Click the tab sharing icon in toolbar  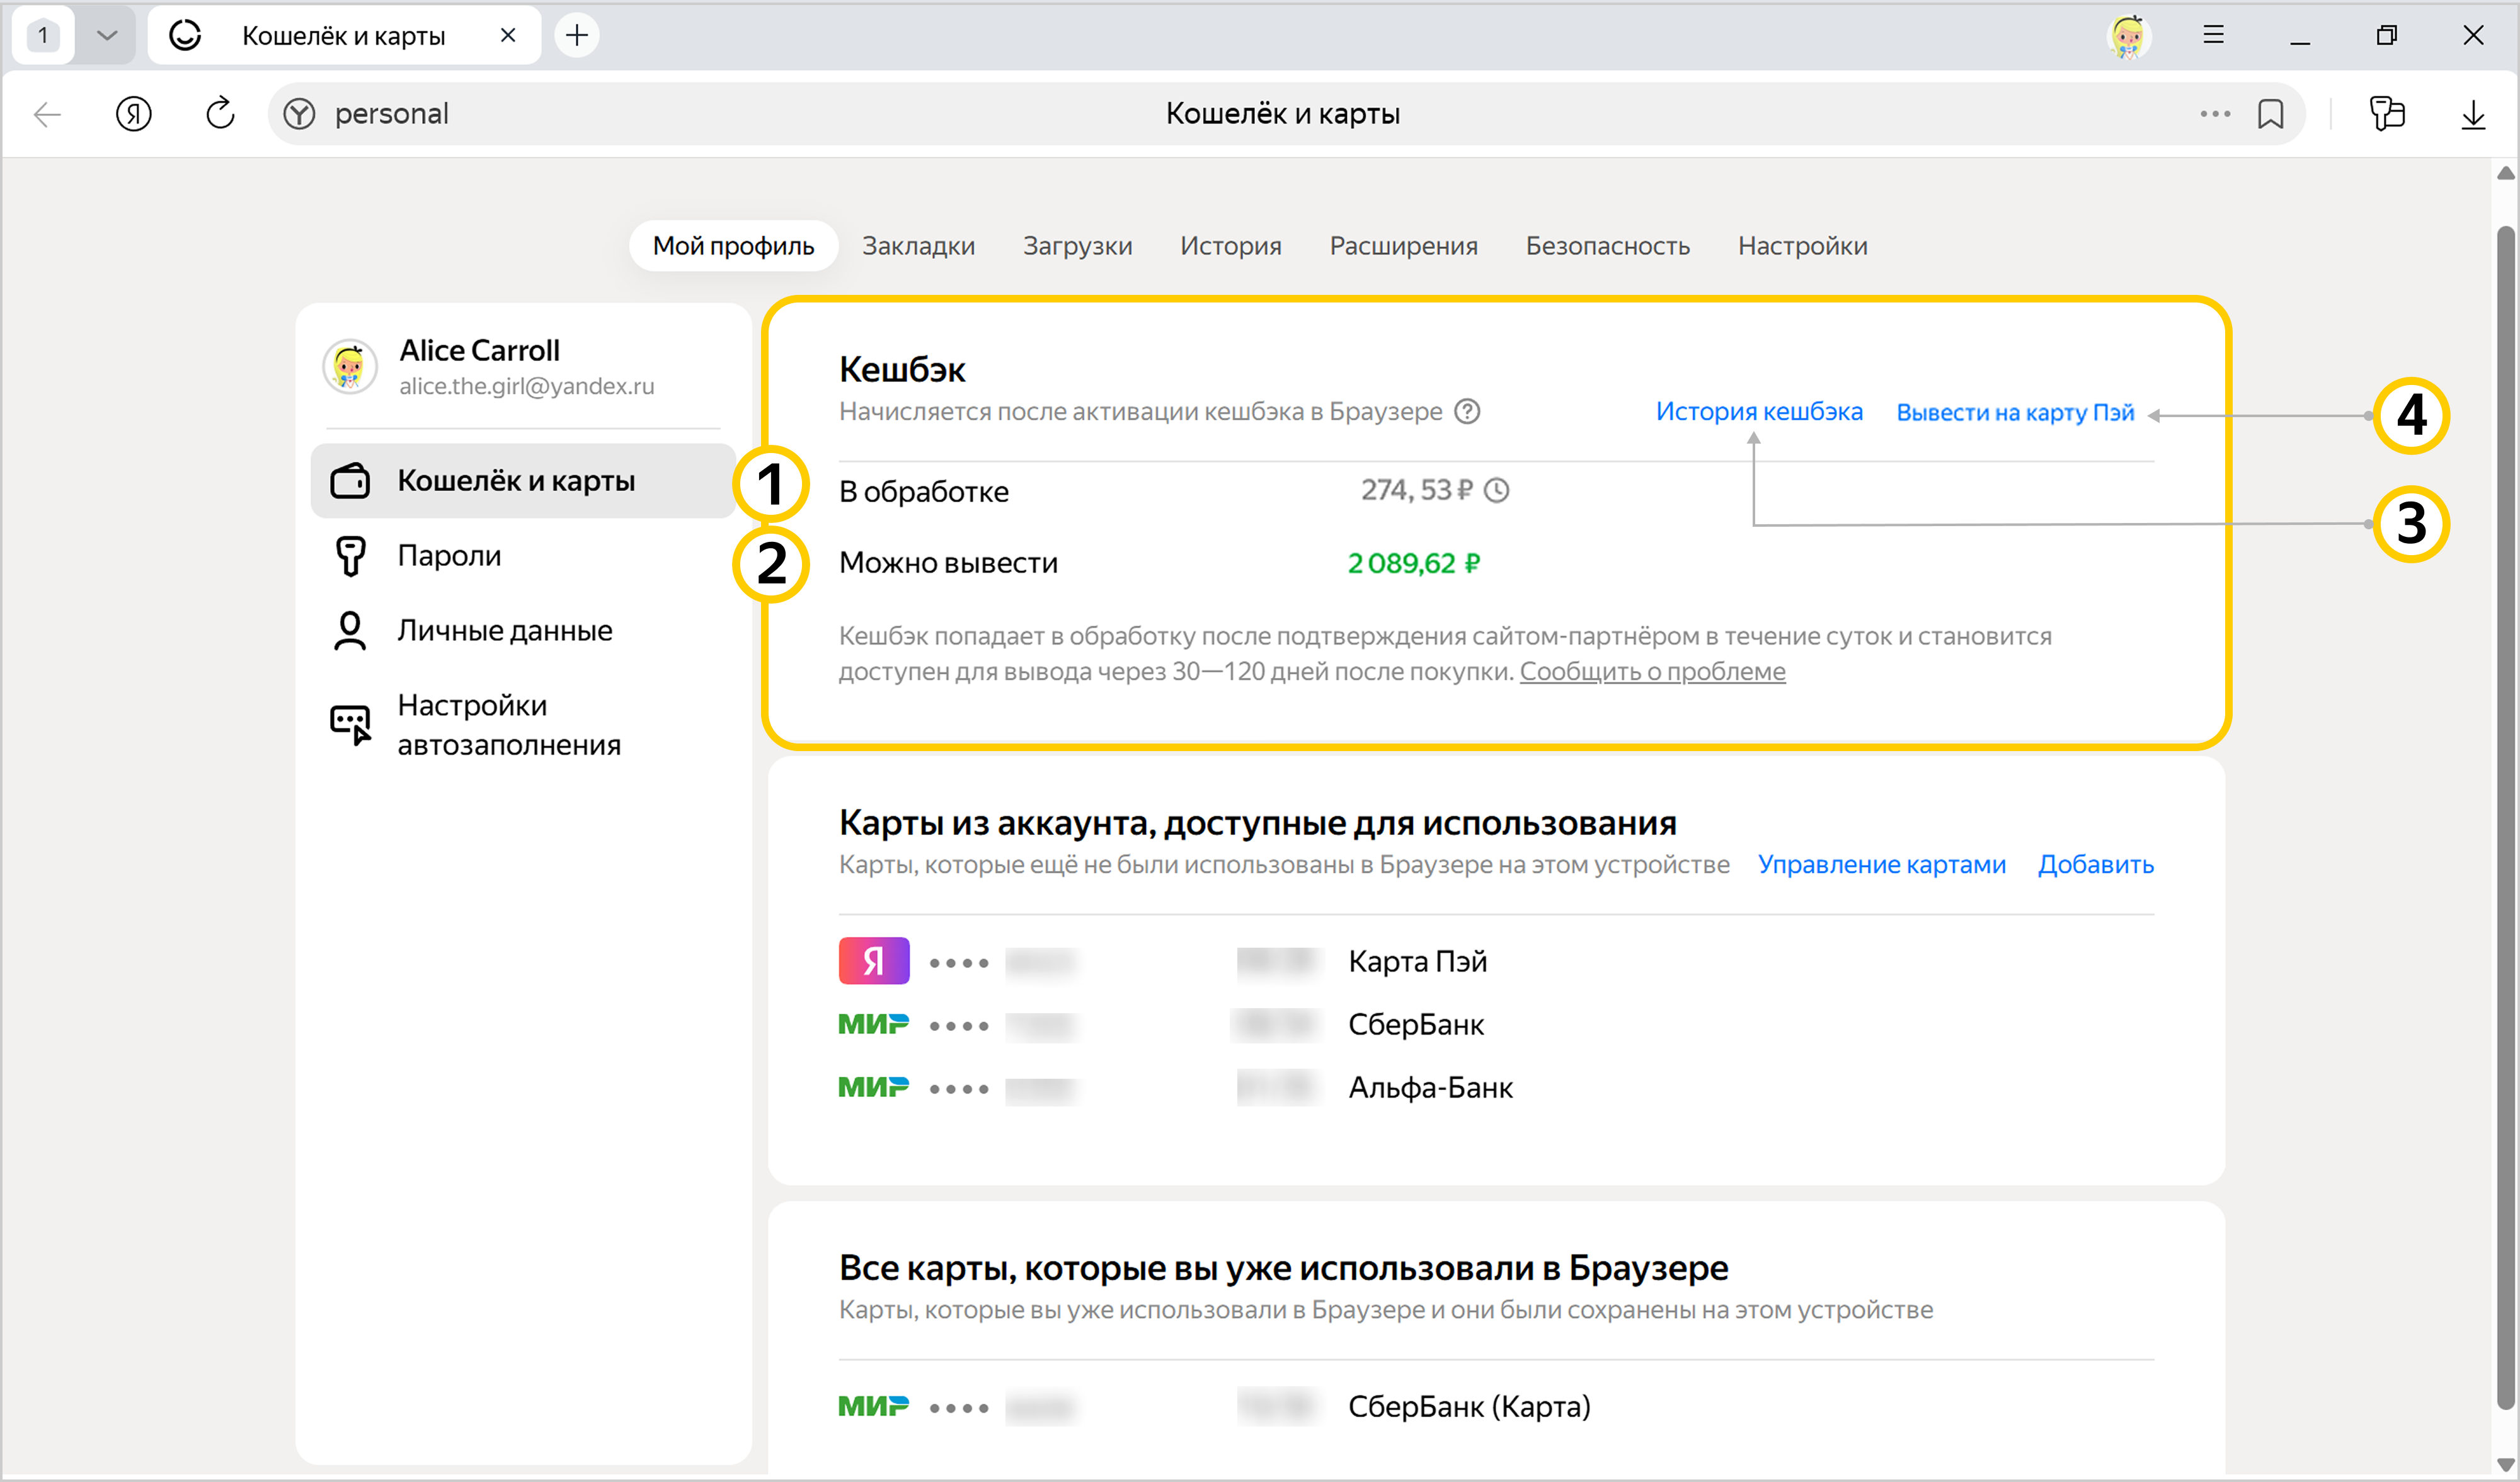2386,113
